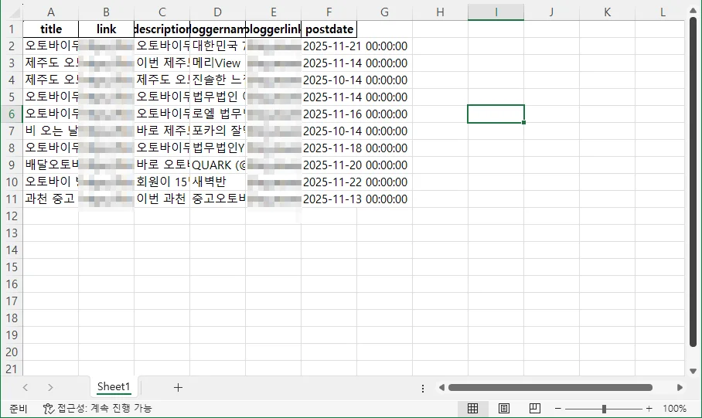Click the 'bloggerlink' header cell

(273, 29)
